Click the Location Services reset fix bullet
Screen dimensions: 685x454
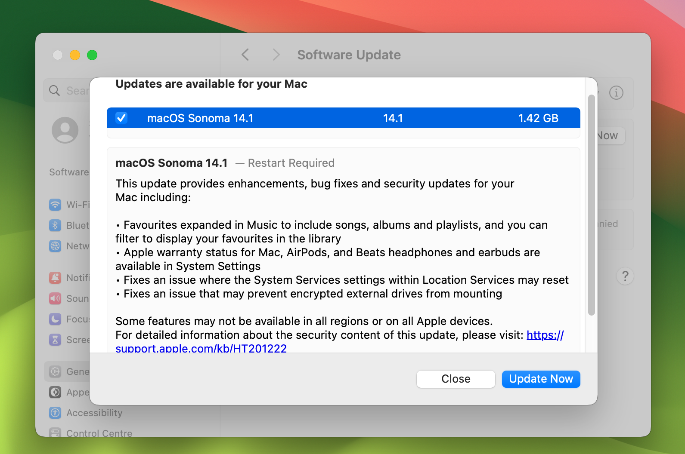coord(342,280)
